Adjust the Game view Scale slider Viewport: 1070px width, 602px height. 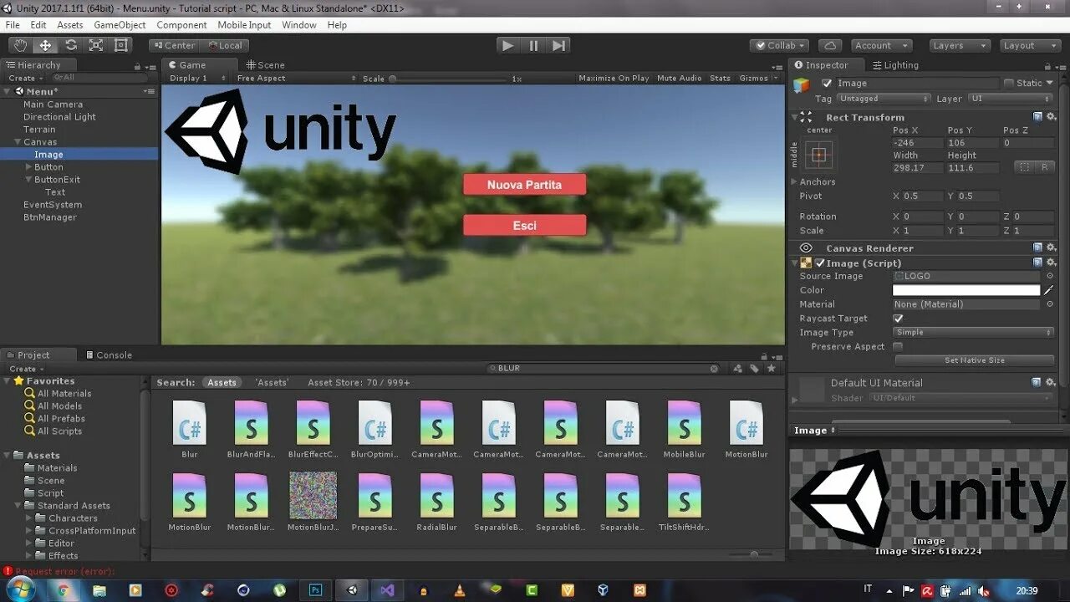(450, 79)
